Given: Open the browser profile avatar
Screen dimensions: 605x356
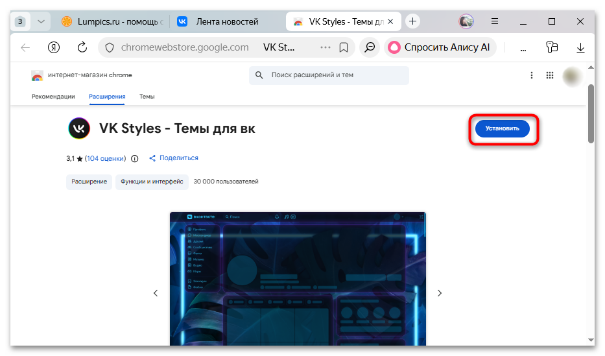Looking at the screenshot, I should pyautogui.click(x=466, y=21).
